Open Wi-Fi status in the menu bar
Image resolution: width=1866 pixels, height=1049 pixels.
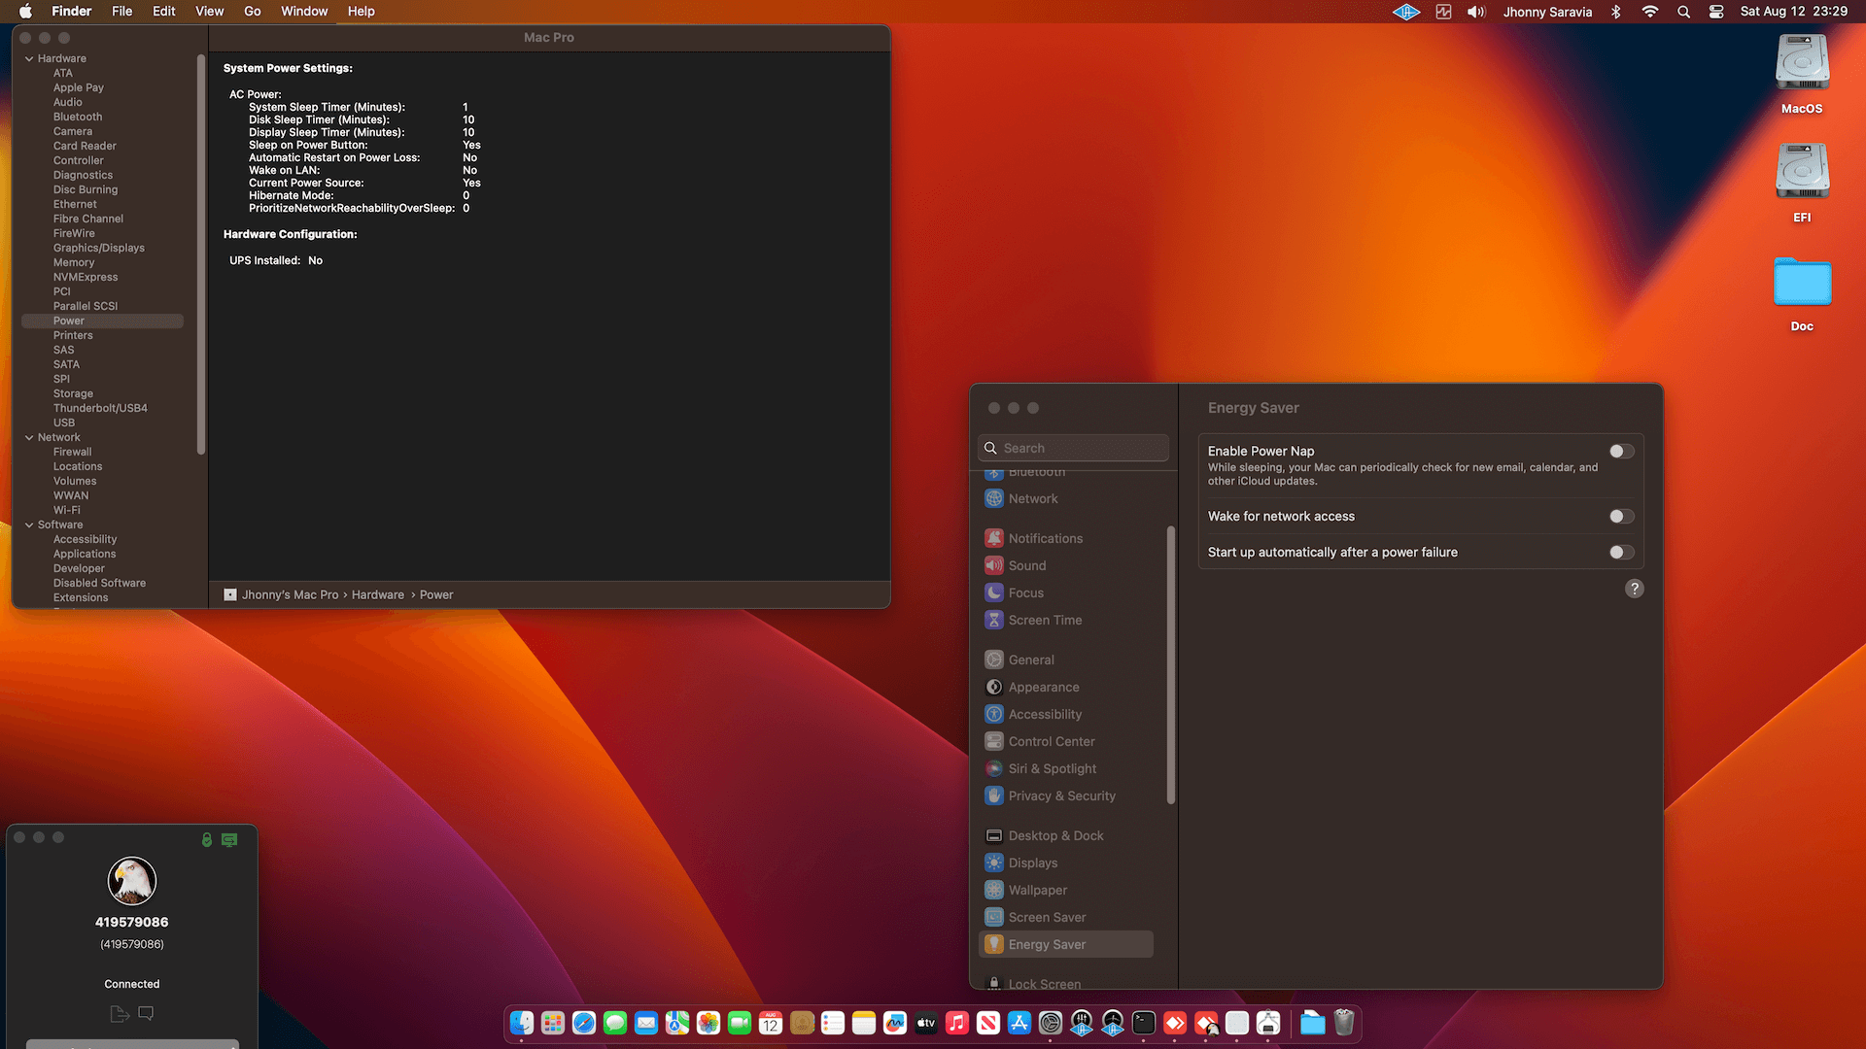point(1649,12)
